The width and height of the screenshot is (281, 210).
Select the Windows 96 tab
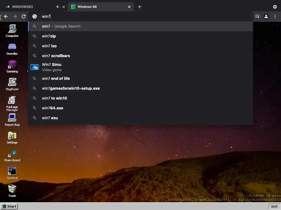pyautogui.click(x=100, y=7)
